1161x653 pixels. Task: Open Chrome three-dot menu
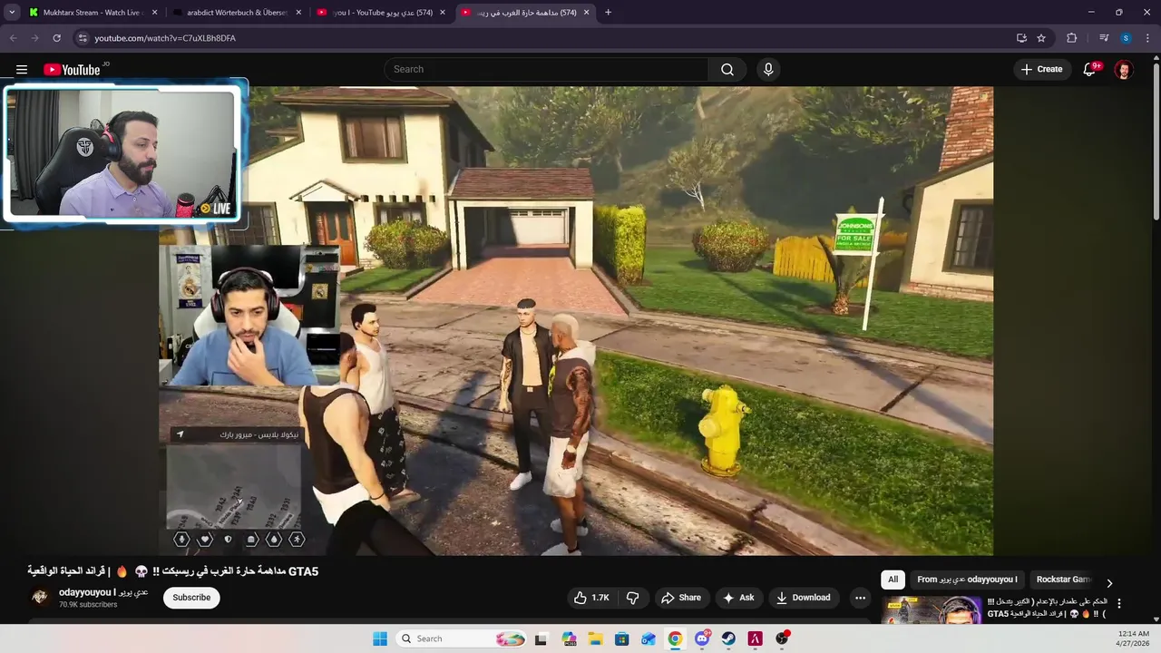click(1148, 38)
